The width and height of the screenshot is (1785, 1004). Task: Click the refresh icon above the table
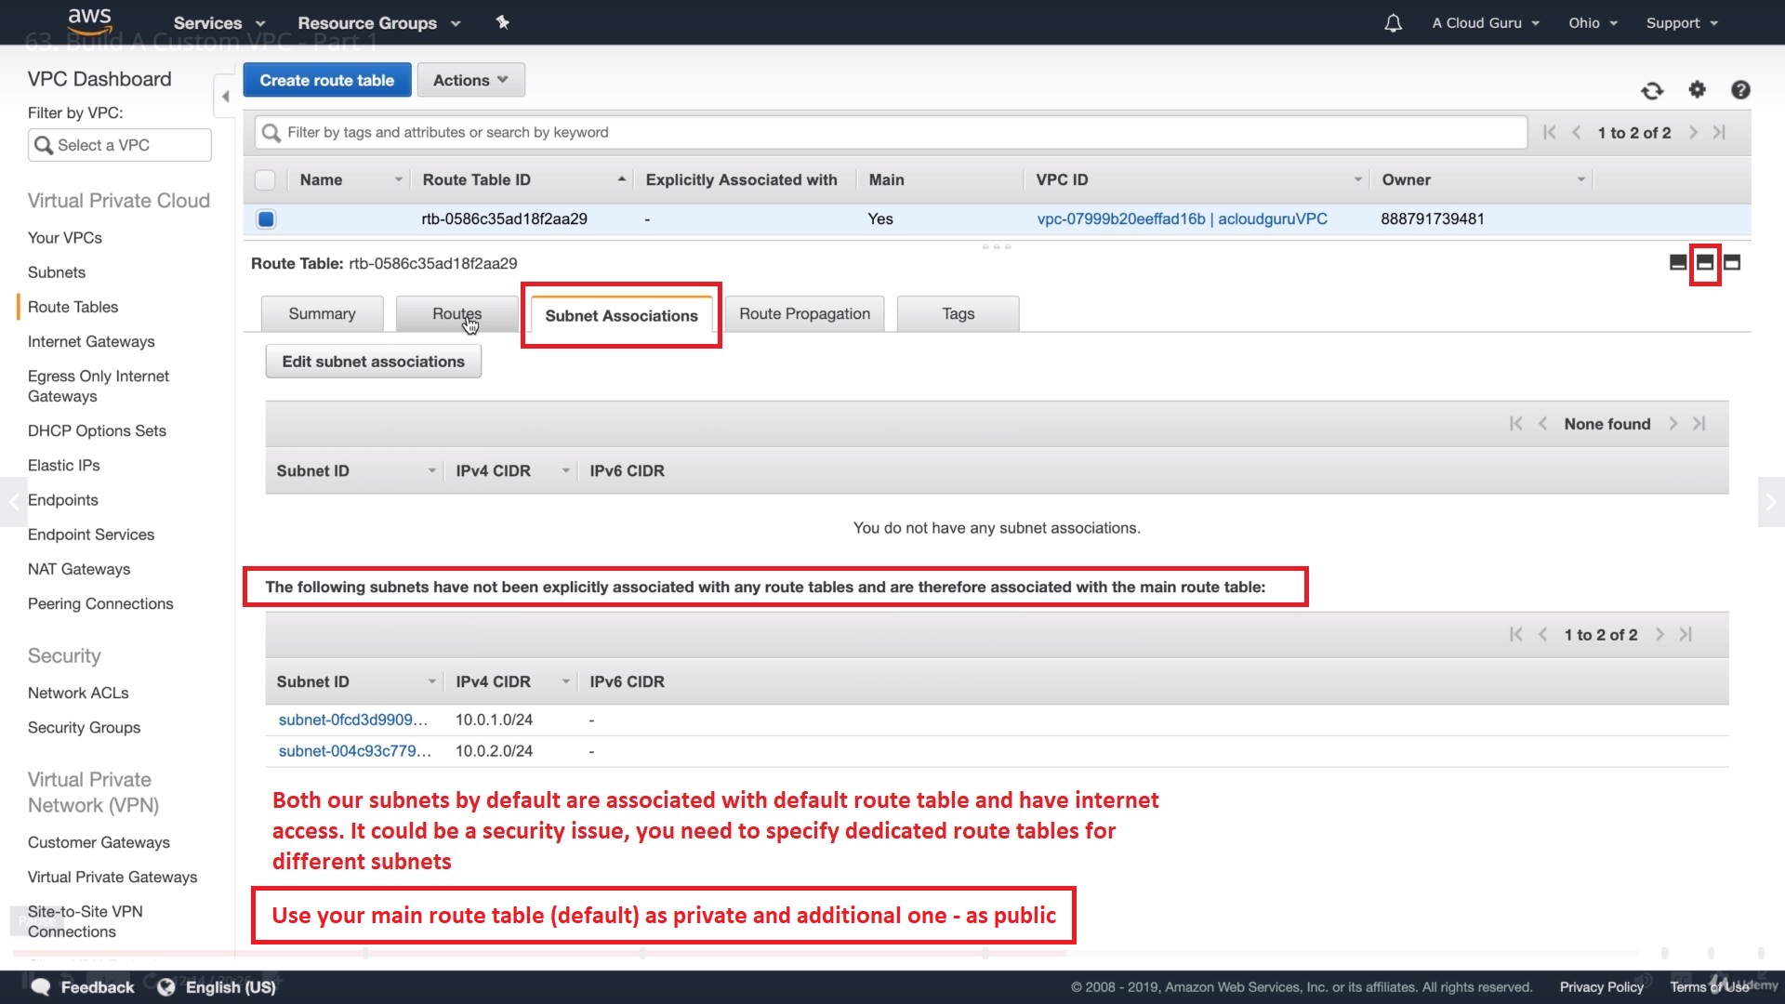click(1652, 90)
